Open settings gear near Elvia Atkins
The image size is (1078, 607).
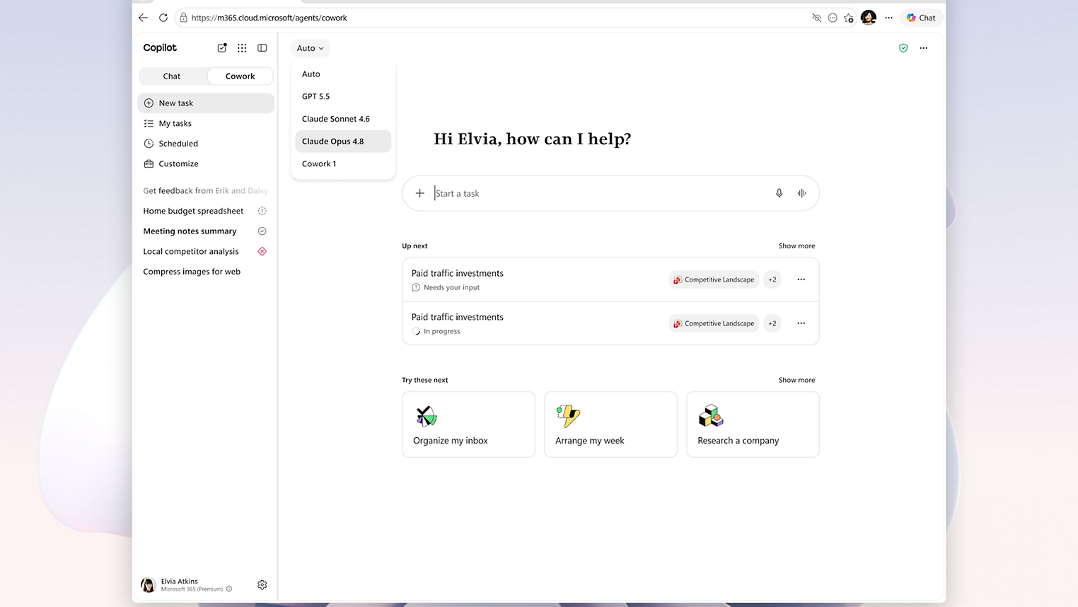[x=262, y=585]
